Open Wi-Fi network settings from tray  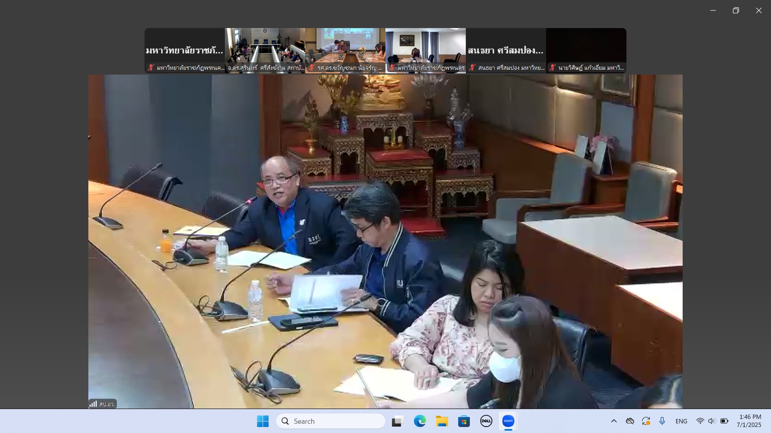click(700, 421)
